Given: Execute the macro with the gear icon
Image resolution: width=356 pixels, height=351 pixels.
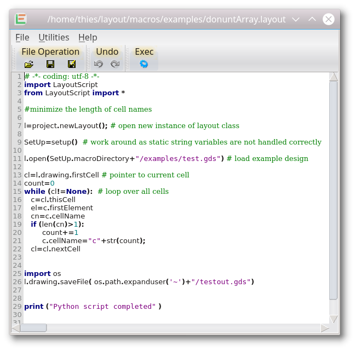Looking at the screenshot, I should 143,64.
